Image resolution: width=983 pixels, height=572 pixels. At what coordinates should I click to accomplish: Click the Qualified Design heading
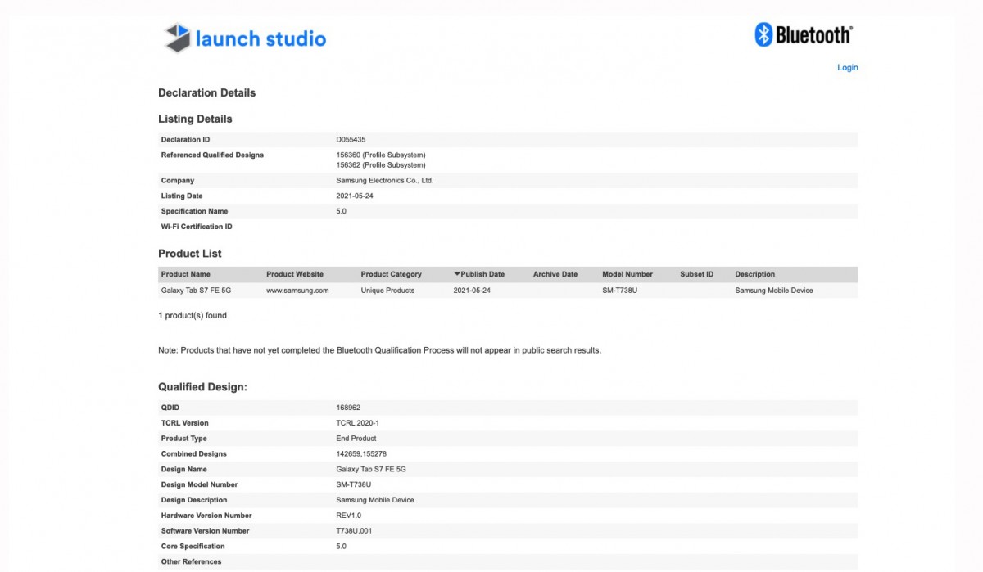coord(202,387)
